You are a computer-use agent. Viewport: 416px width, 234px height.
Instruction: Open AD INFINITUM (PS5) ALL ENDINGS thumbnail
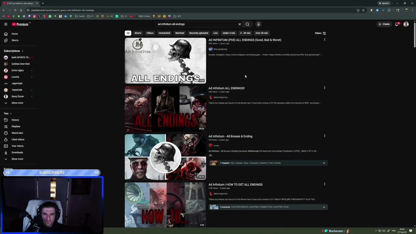click(165, 61)
